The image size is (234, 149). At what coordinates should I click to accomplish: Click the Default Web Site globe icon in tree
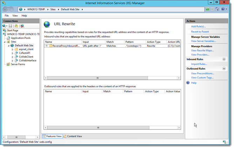[12, 45]
